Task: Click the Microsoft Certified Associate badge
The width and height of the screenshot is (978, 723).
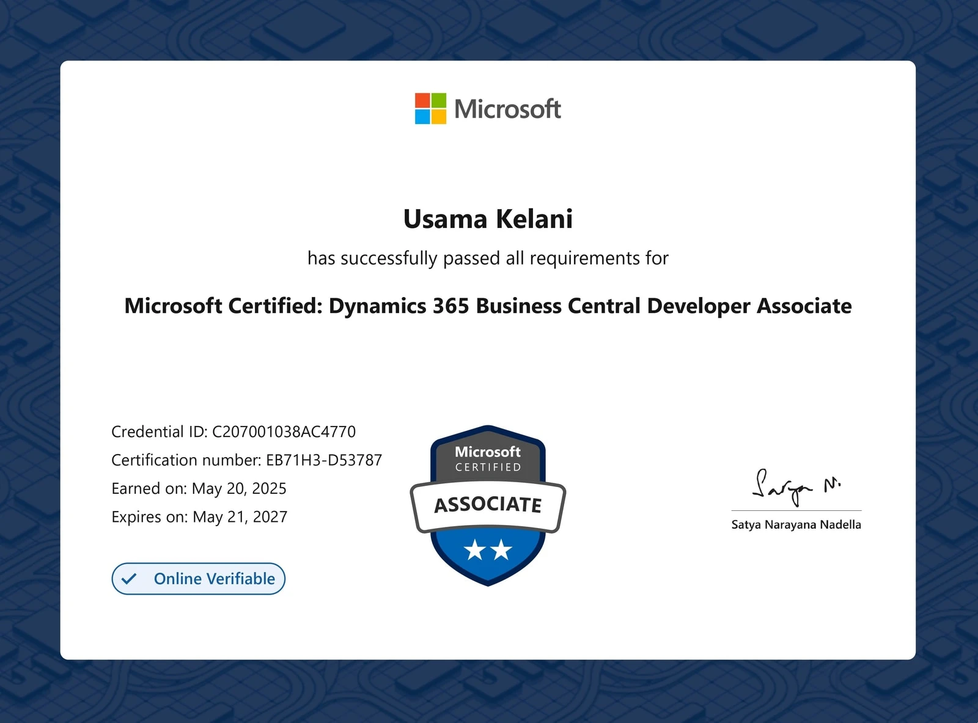Action: click(488, 505)
